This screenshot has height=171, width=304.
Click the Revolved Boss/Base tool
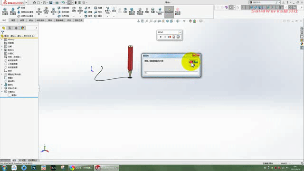tap(13, 11)
